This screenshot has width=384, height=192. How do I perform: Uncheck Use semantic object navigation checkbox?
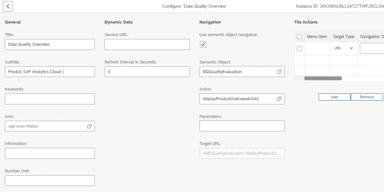pos(203,44)
